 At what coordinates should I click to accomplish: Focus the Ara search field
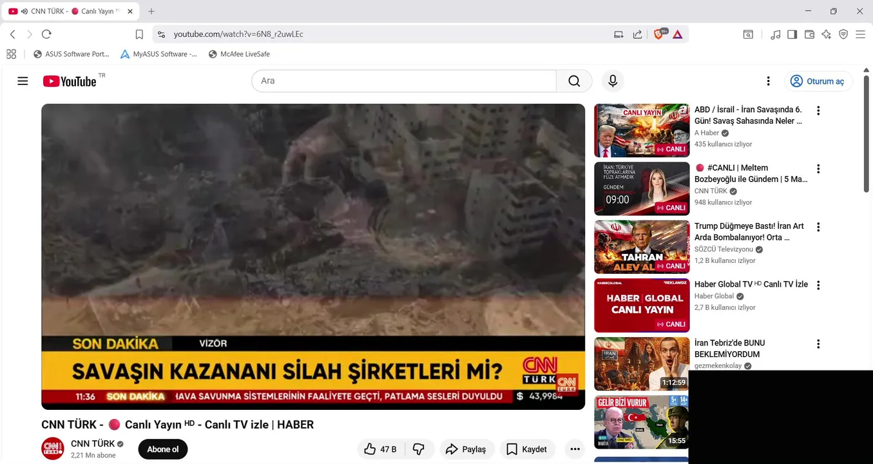click(x=404, y=81)
